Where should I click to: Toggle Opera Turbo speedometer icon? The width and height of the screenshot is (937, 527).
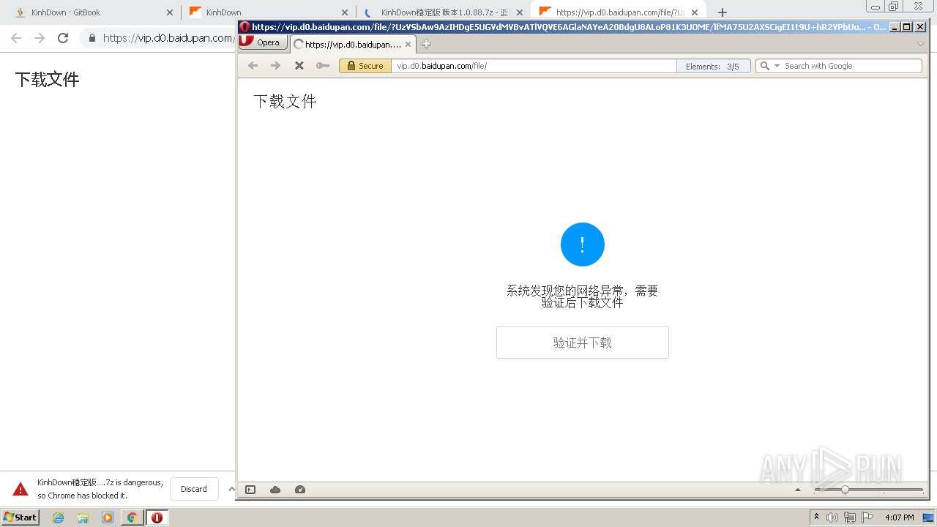(x=299, y=490)
